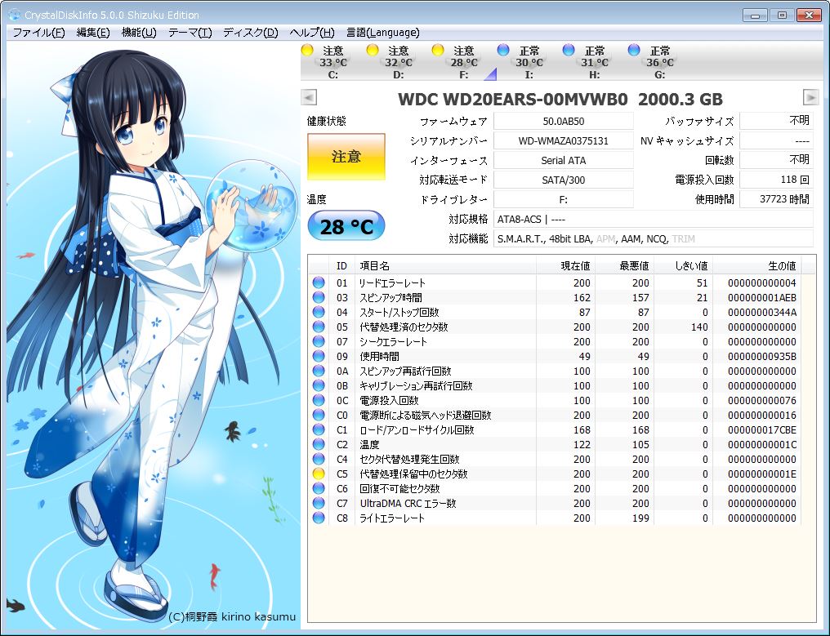Image resolution: width=830 pixels, height=636 pixels.
Task: Click power-on hours field 37723 時間
Action: 776,199
